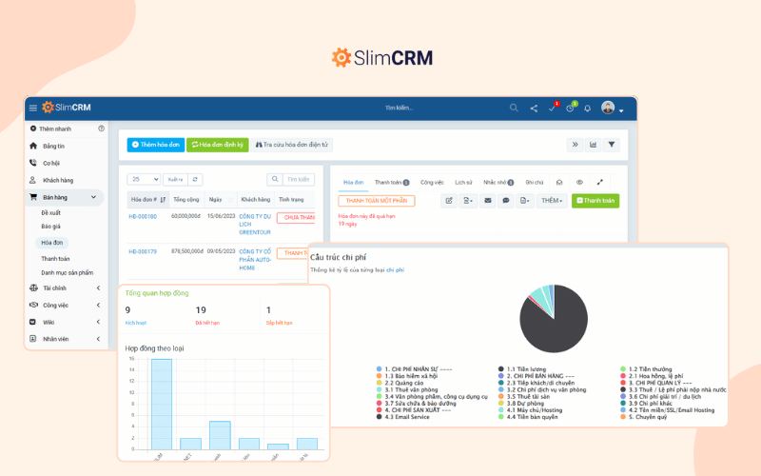
Task: Switch to the Hóa đơn detail tab
Action: click(353, 183)
